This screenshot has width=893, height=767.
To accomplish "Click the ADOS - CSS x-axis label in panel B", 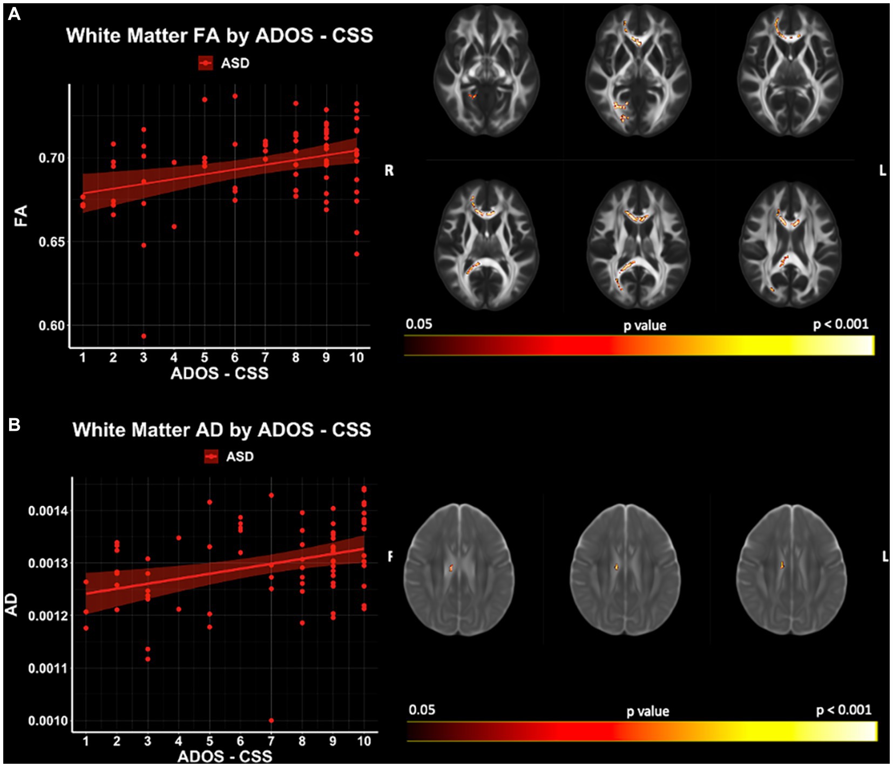I will (225, 756).
